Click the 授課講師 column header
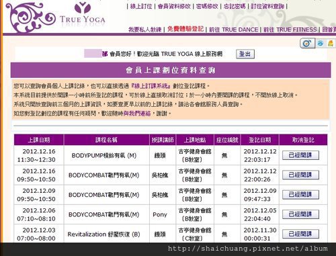This screenshot has height=256, width=336. (x=163, y=140)
